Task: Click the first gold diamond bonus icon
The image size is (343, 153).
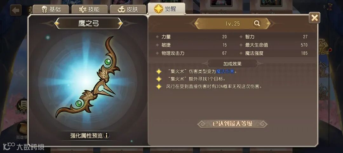Action: click(x=159, y=71)
